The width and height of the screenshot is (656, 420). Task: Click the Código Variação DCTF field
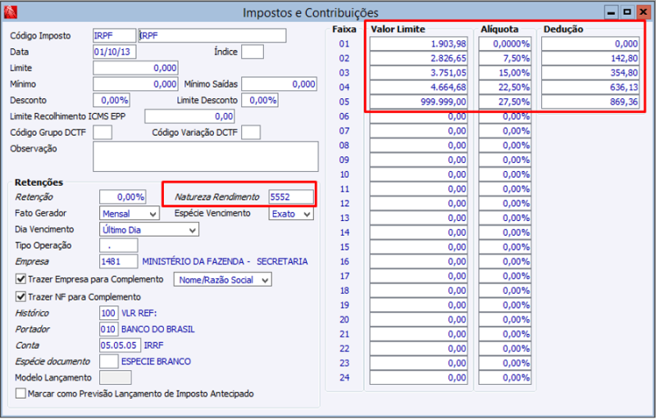coord(251,133)
